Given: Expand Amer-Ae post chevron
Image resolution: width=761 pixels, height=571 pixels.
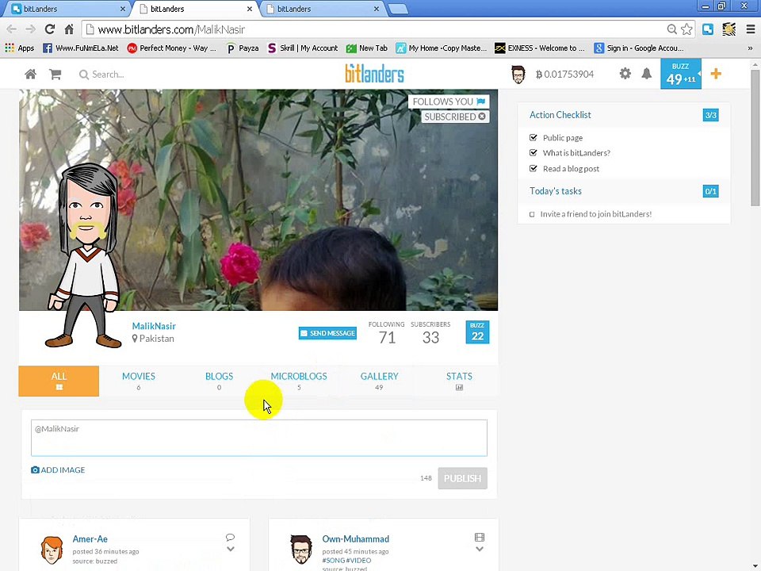Looking at the screenshot, I should point(231,549).
